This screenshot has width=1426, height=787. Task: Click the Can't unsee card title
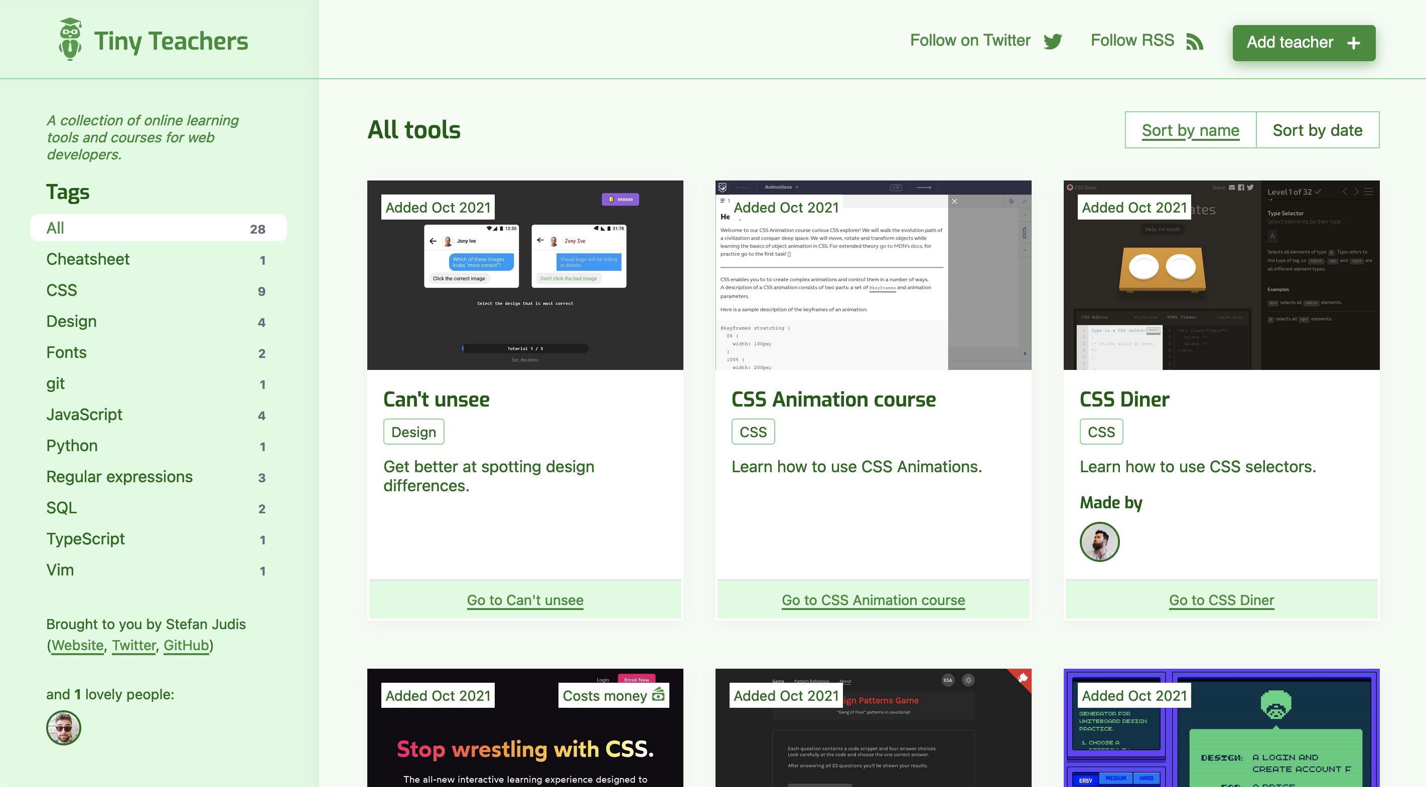pos(436,399)
